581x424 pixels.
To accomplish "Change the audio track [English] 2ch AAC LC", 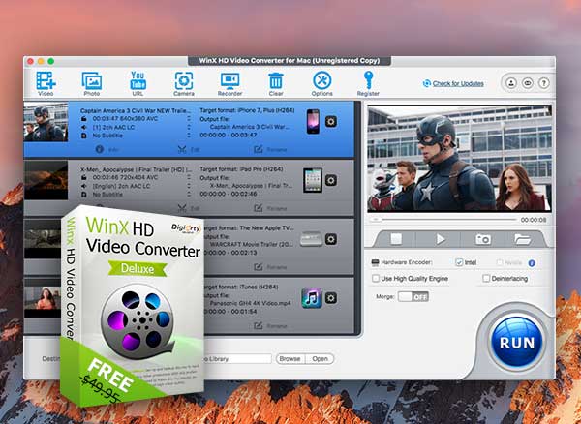I will point(189,186).
